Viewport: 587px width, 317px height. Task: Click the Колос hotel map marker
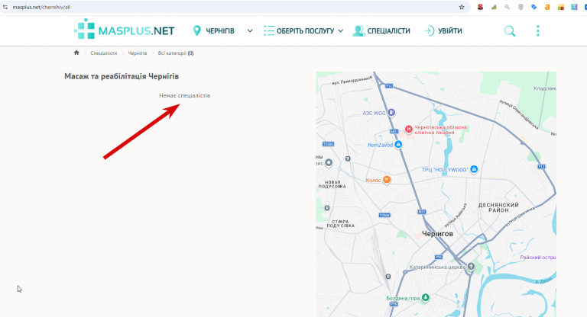point(386,180)
